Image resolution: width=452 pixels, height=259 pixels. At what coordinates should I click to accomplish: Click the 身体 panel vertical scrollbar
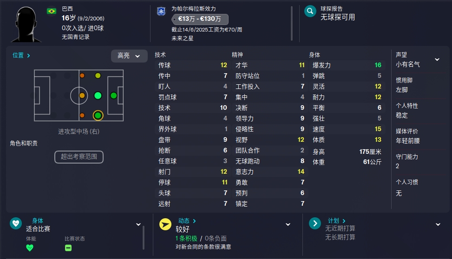pos(143,238)
